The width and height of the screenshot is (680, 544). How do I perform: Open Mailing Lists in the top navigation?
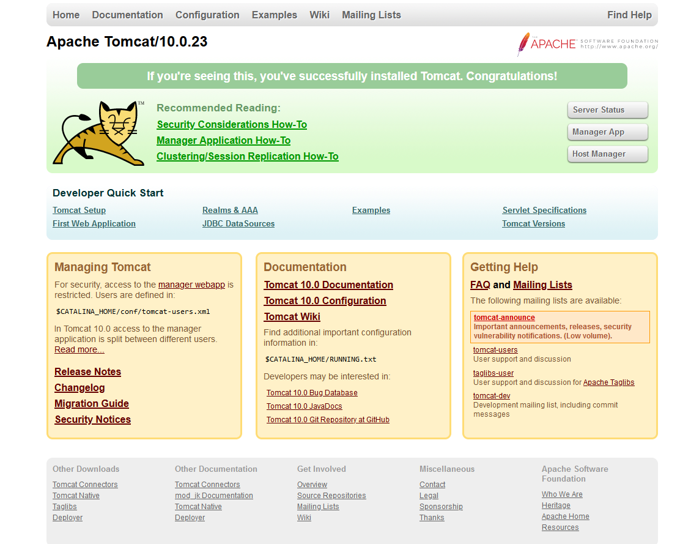(x=371, y=15)
